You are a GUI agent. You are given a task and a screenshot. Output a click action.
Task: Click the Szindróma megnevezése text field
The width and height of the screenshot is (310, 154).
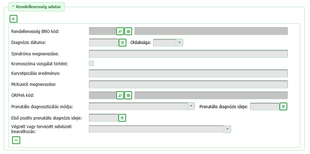click(188, 54)
